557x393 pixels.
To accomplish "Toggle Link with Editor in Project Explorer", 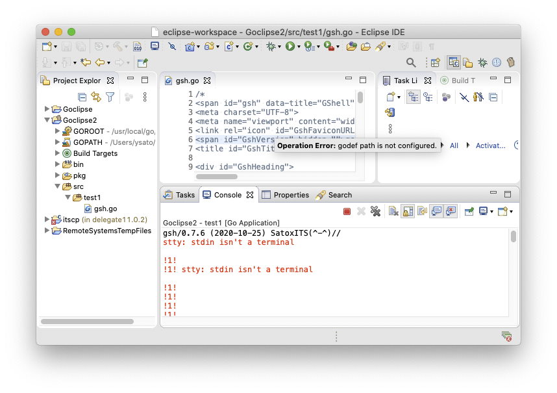I will click(x=96, y=97).
